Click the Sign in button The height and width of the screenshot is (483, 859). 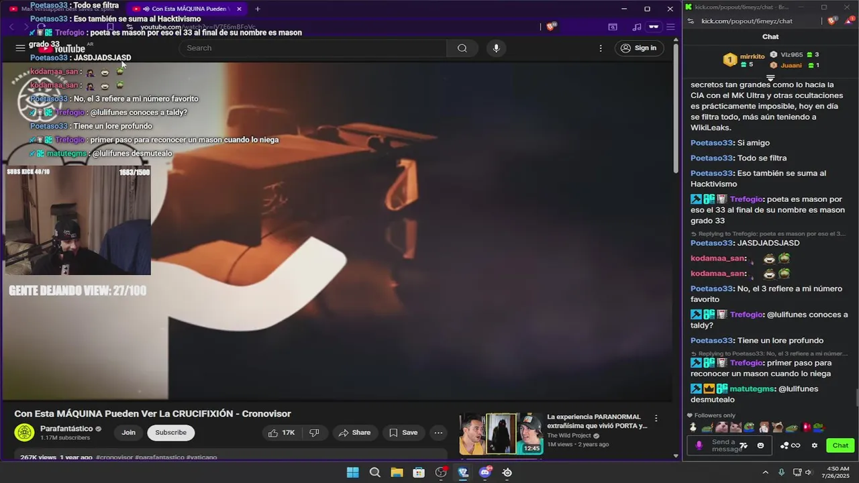coord(638,48)
